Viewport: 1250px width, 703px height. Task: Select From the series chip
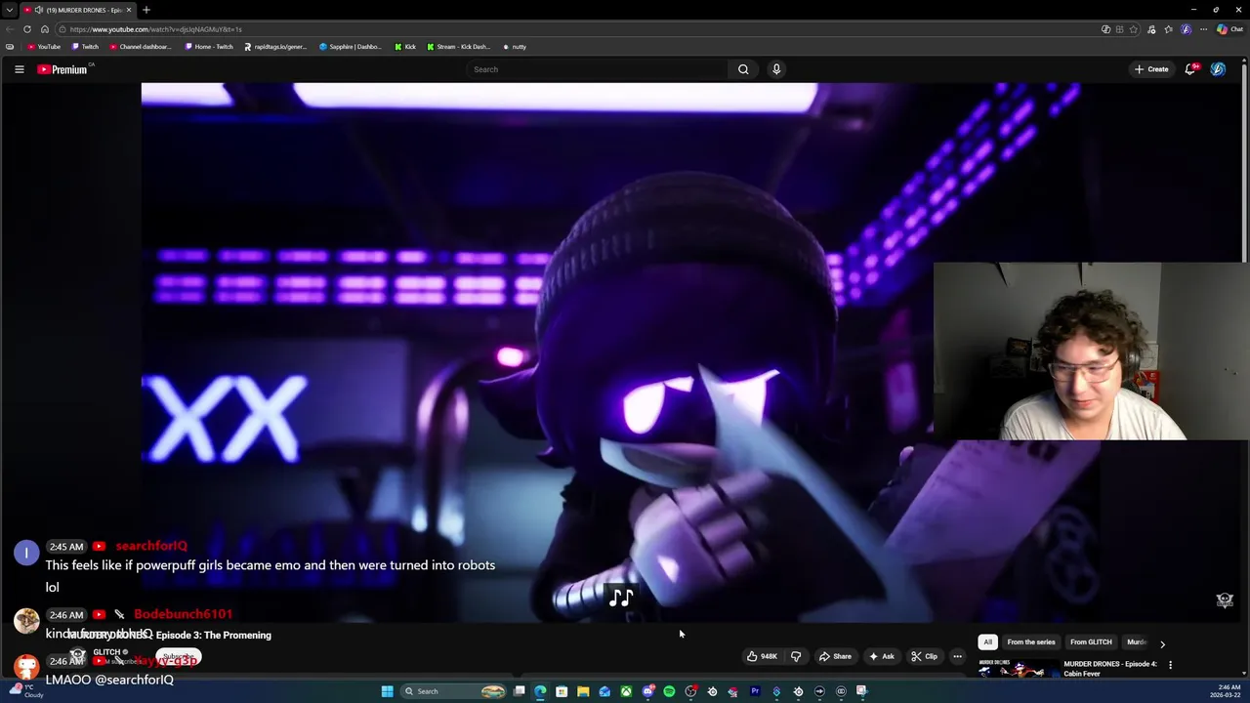[1031, 641]
